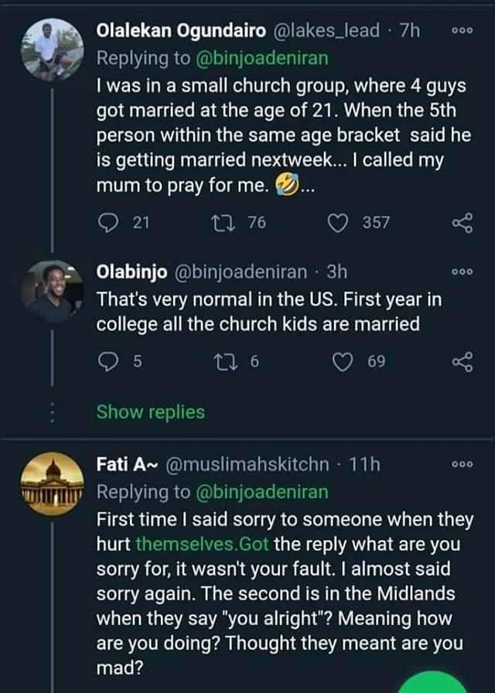Open more options on Olabinjo's tweet
Viewport: 495px width, 693px height.
[461, 273]
